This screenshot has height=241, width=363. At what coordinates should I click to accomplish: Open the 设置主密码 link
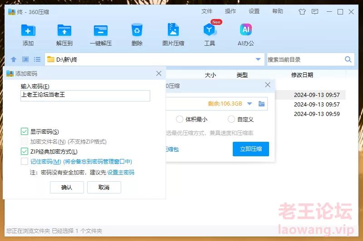tap(121, 173)
